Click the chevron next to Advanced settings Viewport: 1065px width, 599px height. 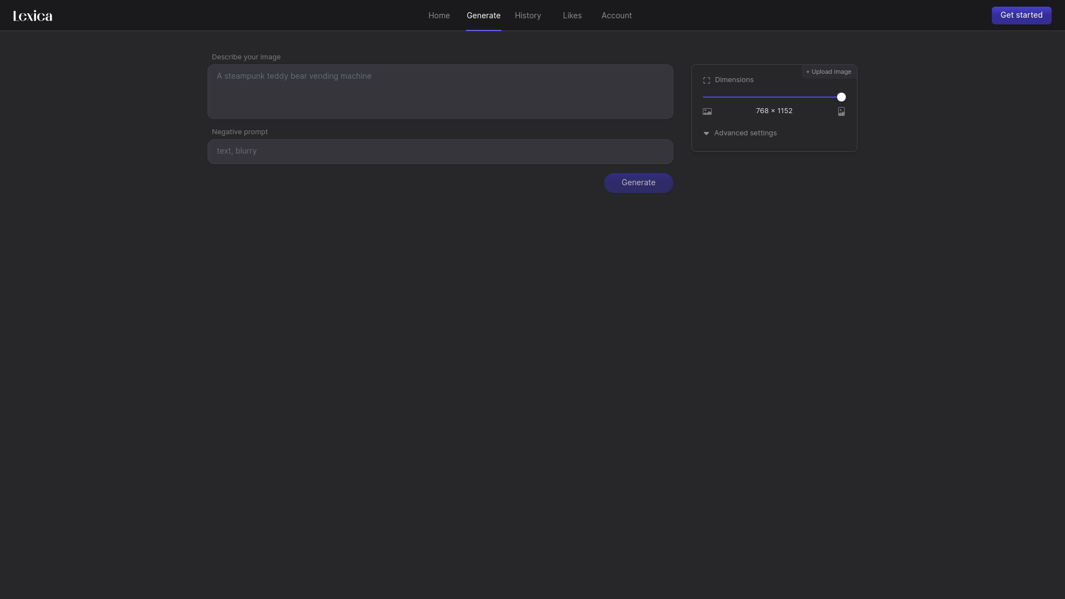pyautogui.click(x=706, y=133)
